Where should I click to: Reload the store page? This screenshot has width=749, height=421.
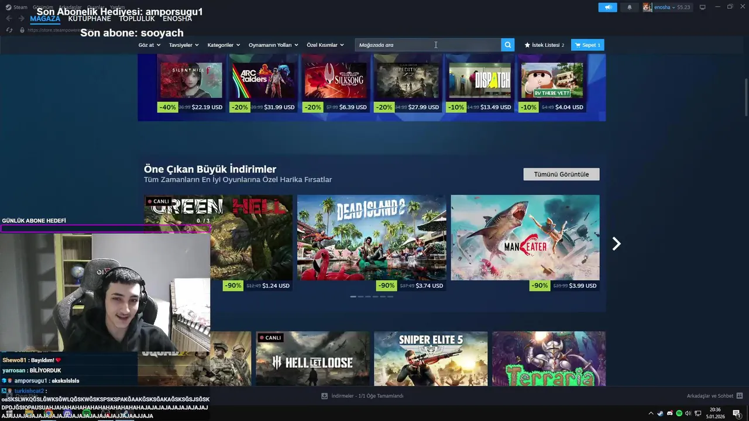[9, 30]
